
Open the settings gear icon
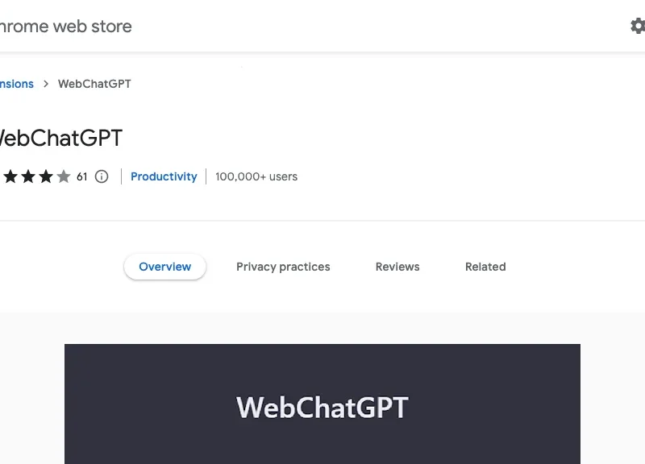pos(637,25)
